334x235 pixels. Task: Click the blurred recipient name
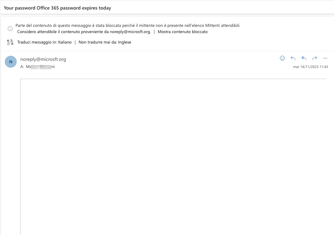point(40,67)
